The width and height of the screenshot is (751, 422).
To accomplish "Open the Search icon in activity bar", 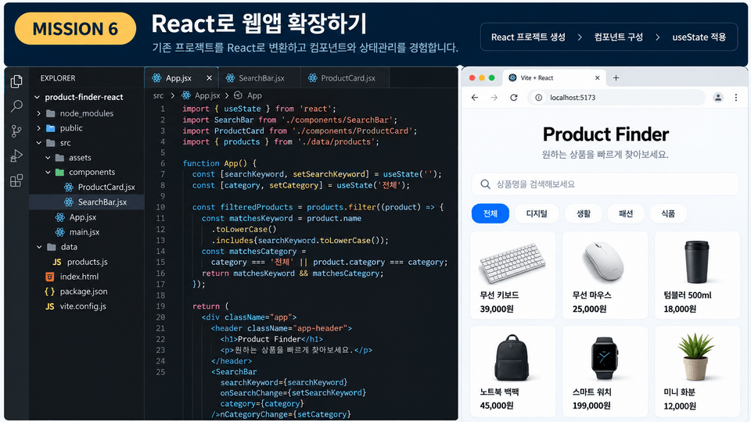I will click(16, 105).
